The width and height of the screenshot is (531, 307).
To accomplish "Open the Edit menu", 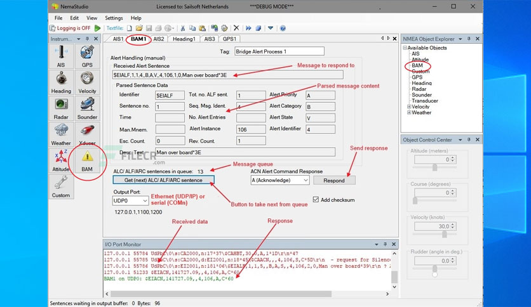I will 74,18.
